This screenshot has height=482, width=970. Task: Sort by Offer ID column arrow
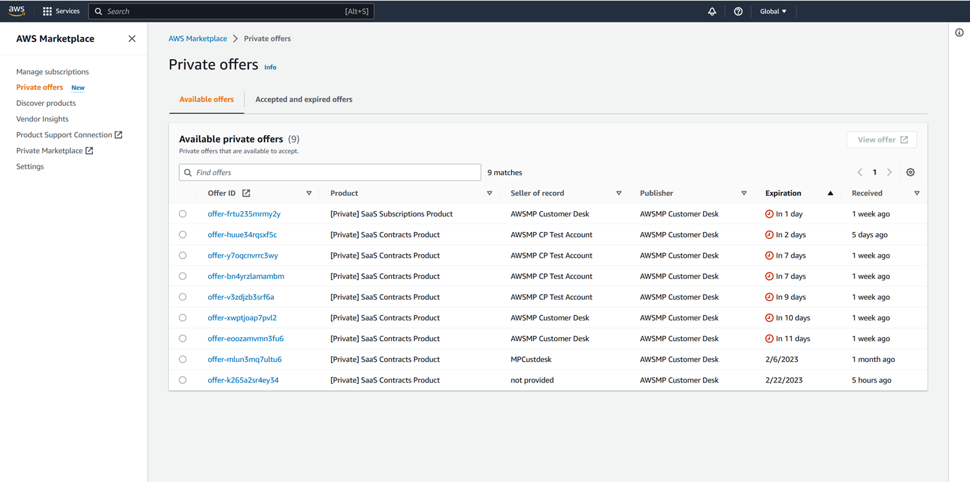coord(309,193)
